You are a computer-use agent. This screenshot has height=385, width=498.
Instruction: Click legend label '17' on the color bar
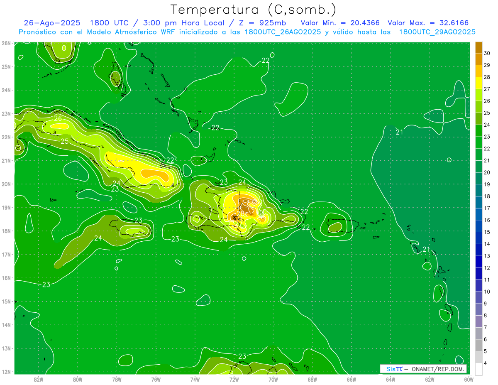487,208
